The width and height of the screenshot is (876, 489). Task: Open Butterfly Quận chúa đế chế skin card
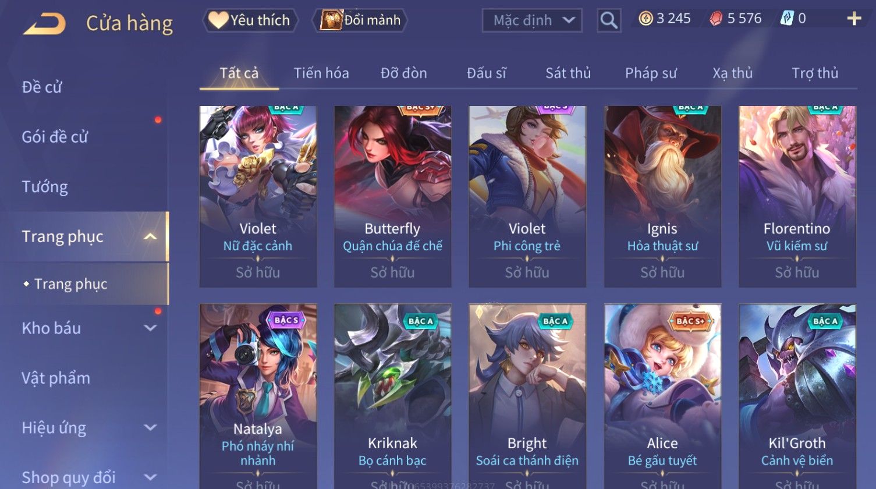(393, 196)
